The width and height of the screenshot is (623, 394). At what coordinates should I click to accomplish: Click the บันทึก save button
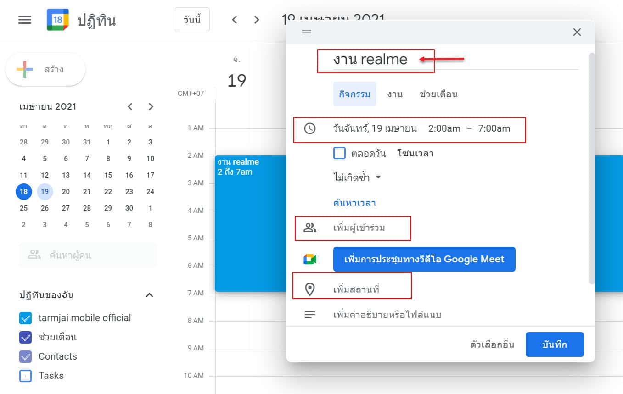pos(555,344)
